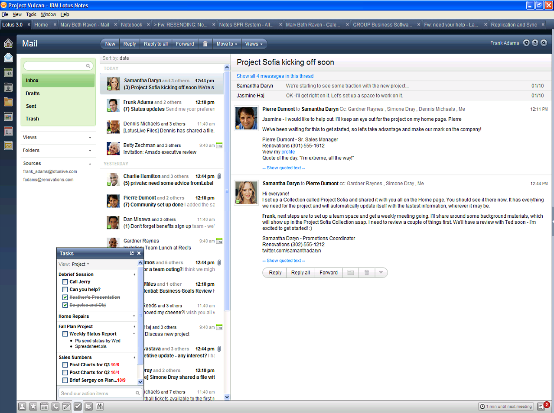Click the mail search field

(x=58, y=66)
